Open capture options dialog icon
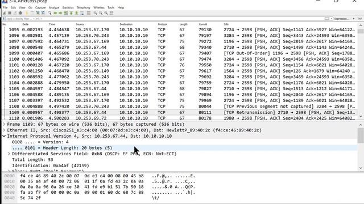The width and height of the screenshot is (364, 204). (x=20, y=13)
